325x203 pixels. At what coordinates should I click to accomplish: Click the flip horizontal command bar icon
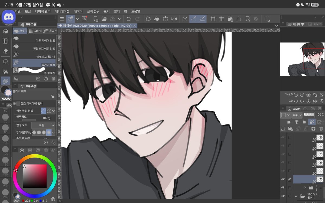click(174, 19)
